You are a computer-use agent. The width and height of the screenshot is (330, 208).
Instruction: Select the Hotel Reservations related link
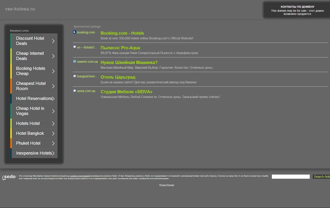point(34,99)
